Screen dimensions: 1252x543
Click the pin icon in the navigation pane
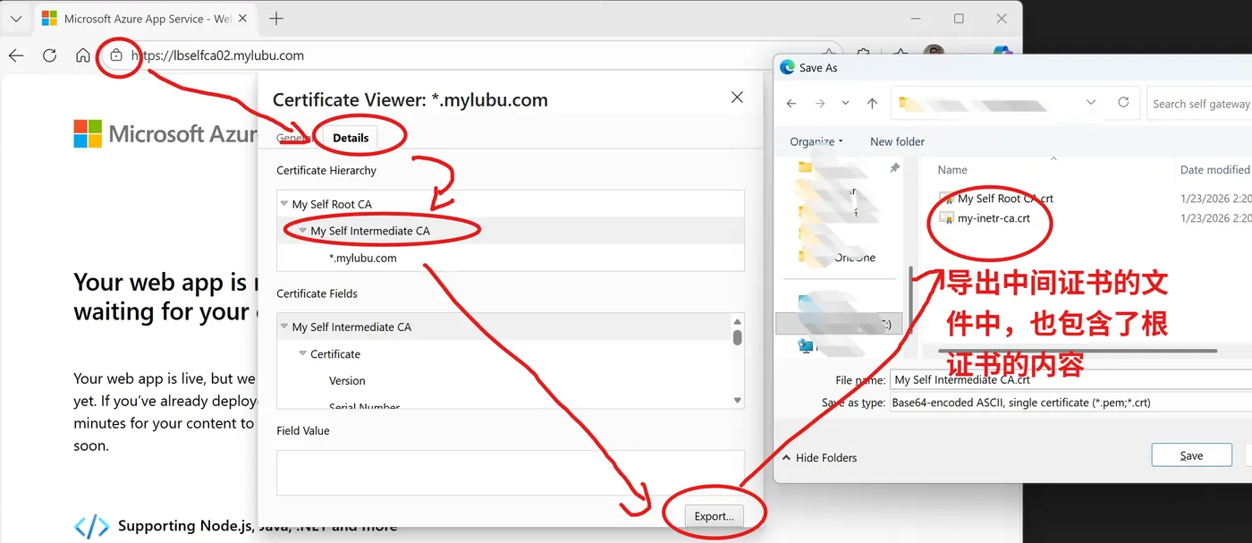(894, 168)
